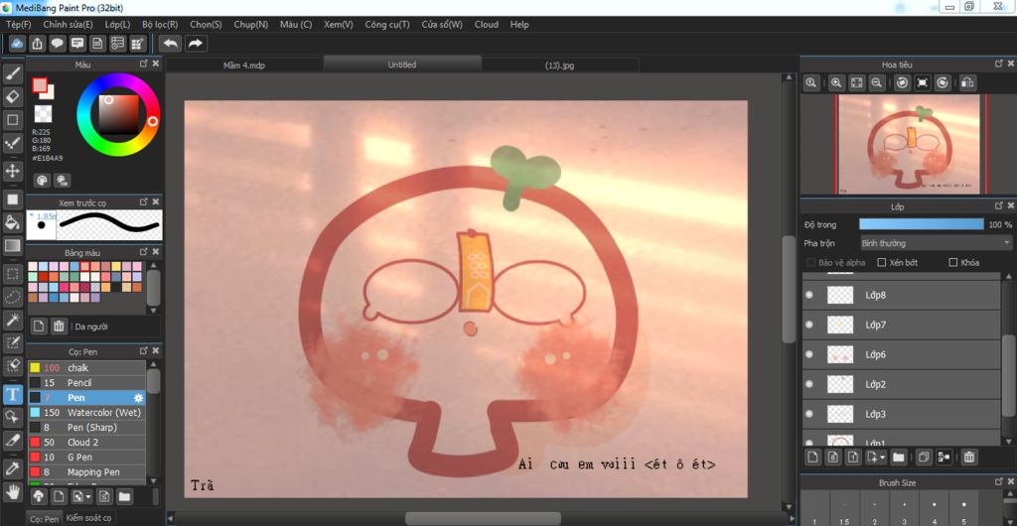1017x526 pixels.
Task: Click the Undo arrow
Action: (x=171, y=44)
